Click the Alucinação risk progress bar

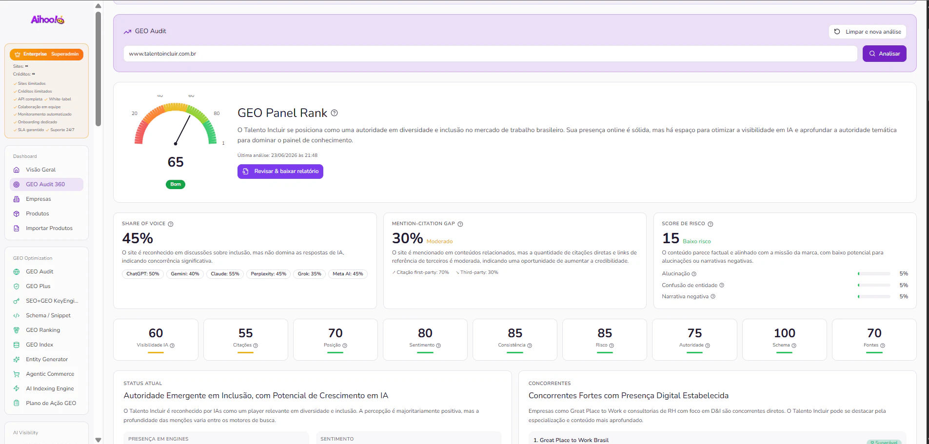coord(874,274)
